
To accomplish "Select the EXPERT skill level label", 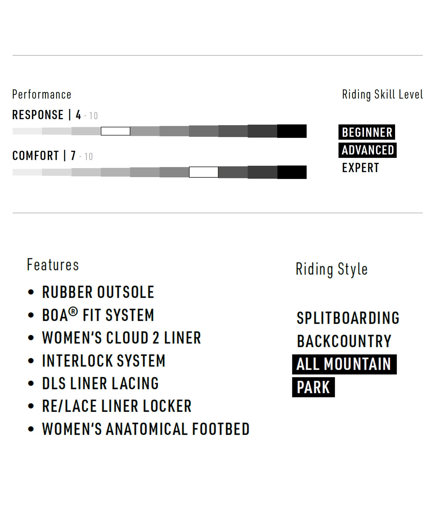I will pyautogui.click(x=361, y=168).
